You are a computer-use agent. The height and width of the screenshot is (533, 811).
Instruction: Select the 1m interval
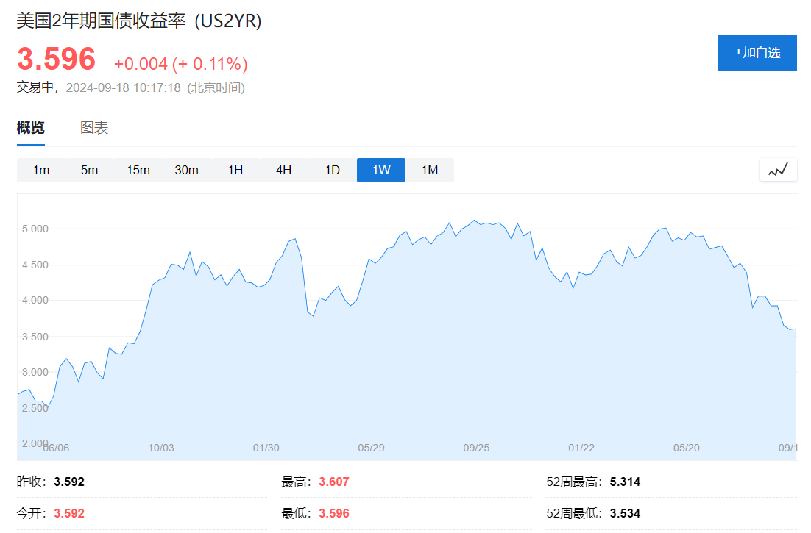click(x=41, y=170)
